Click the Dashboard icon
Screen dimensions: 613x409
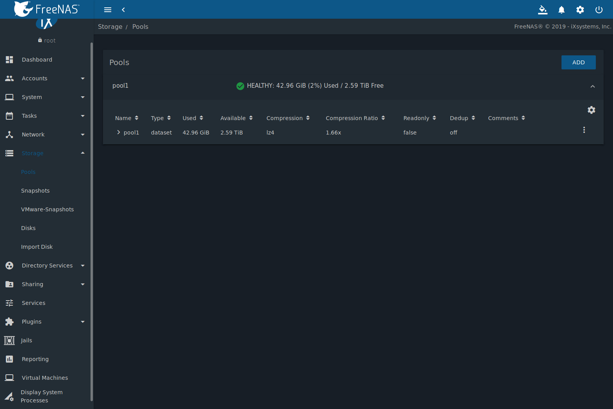click(x=9, y=60)
